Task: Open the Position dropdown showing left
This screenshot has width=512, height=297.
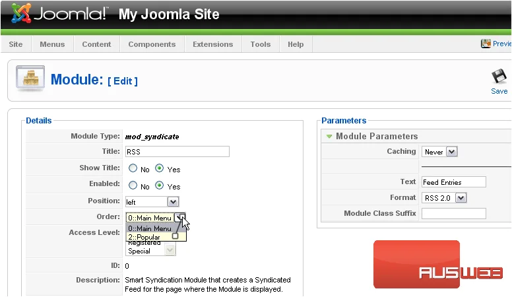Action: 152,202
